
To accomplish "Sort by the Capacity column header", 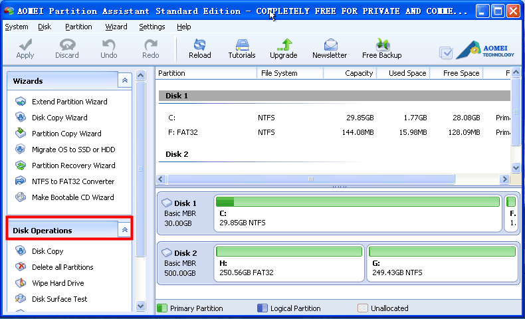I will tap(350, 73).
